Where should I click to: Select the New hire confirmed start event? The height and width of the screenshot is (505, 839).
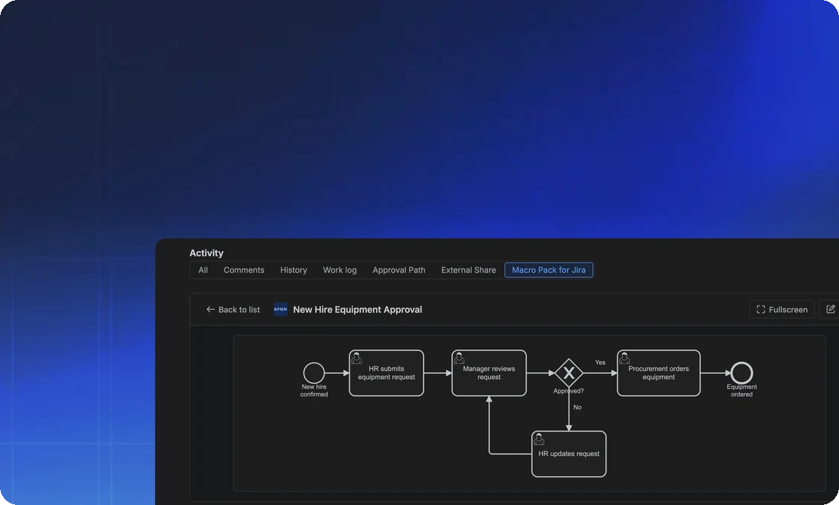point(314,373)
